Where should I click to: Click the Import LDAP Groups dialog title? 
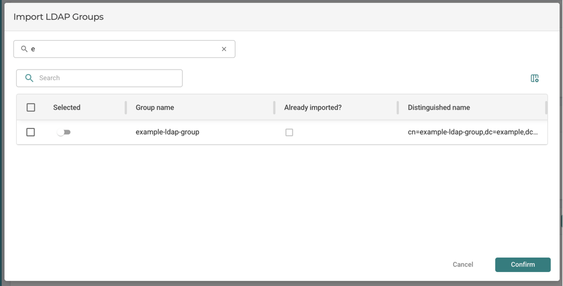[58, 17]
